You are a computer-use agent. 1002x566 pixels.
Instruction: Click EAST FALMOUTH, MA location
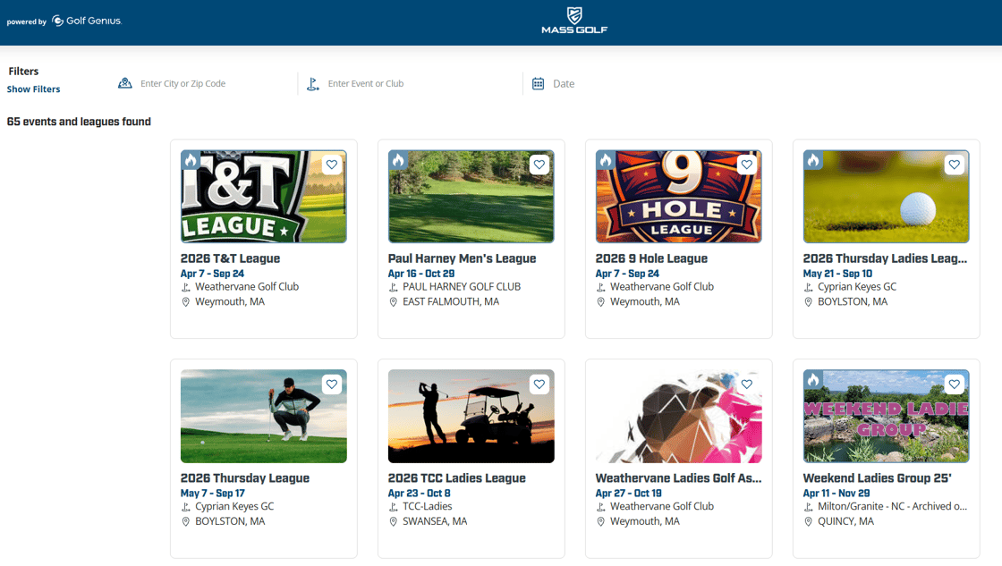click(x=451, y=302)
